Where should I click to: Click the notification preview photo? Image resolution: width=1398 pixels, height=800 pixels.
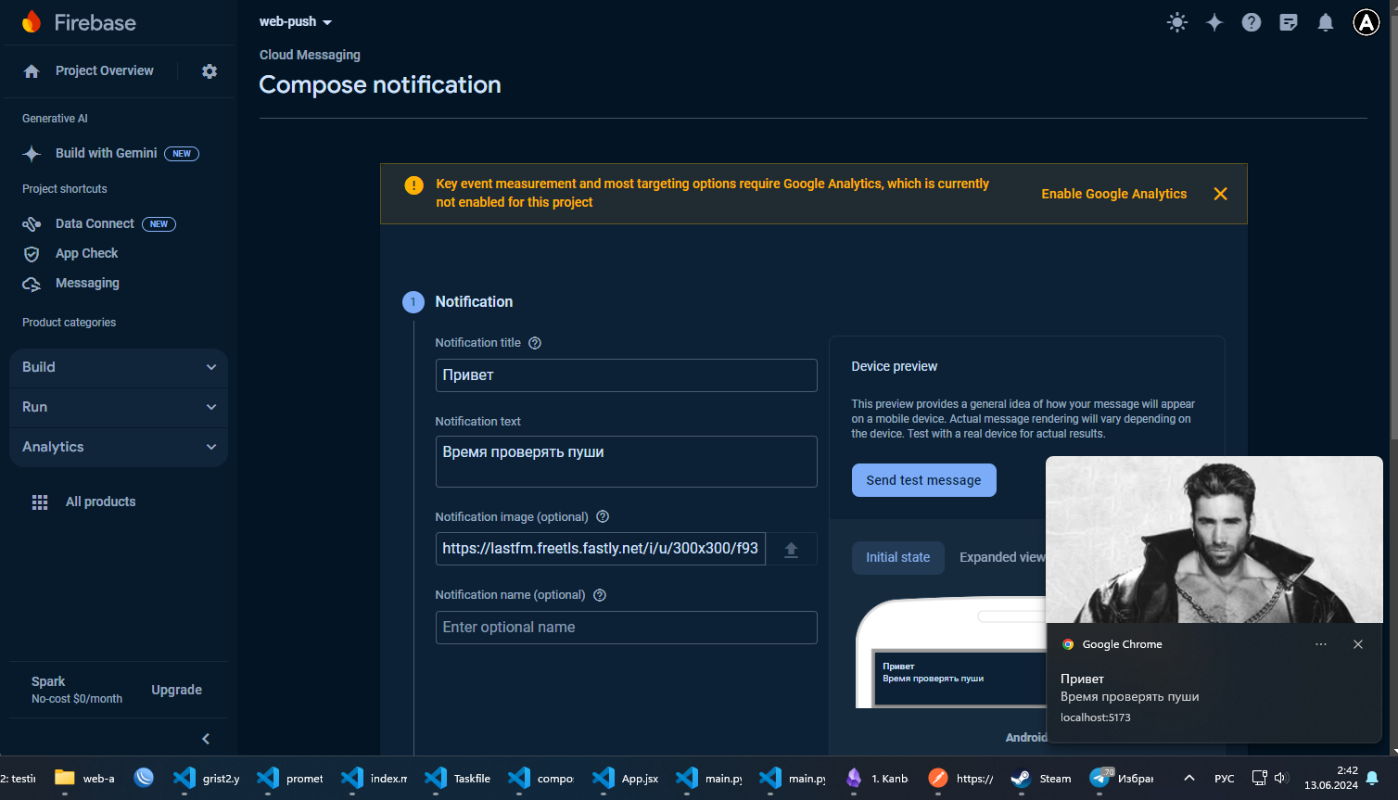click(x=1214, y=540)
